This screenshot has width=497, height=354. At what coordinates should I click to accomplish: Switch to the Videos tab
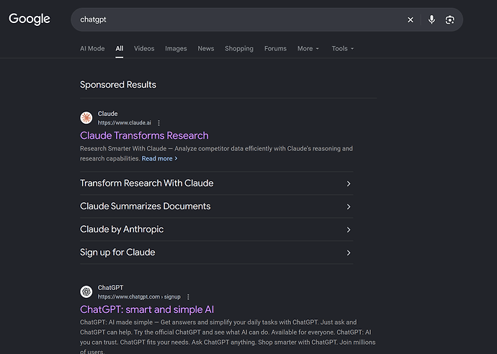click(x=144, y=48)
